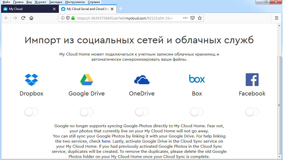The image size is (283, 160).
Task: Save to Pocket using the Pocket icon
Action: 192,18
